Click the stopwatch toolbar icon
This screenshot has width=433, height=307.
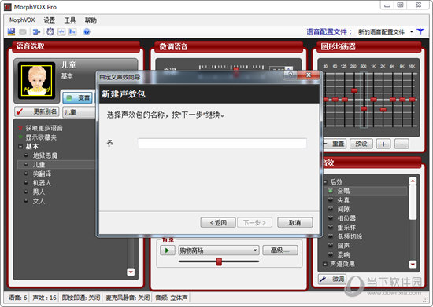pos(50,31)
